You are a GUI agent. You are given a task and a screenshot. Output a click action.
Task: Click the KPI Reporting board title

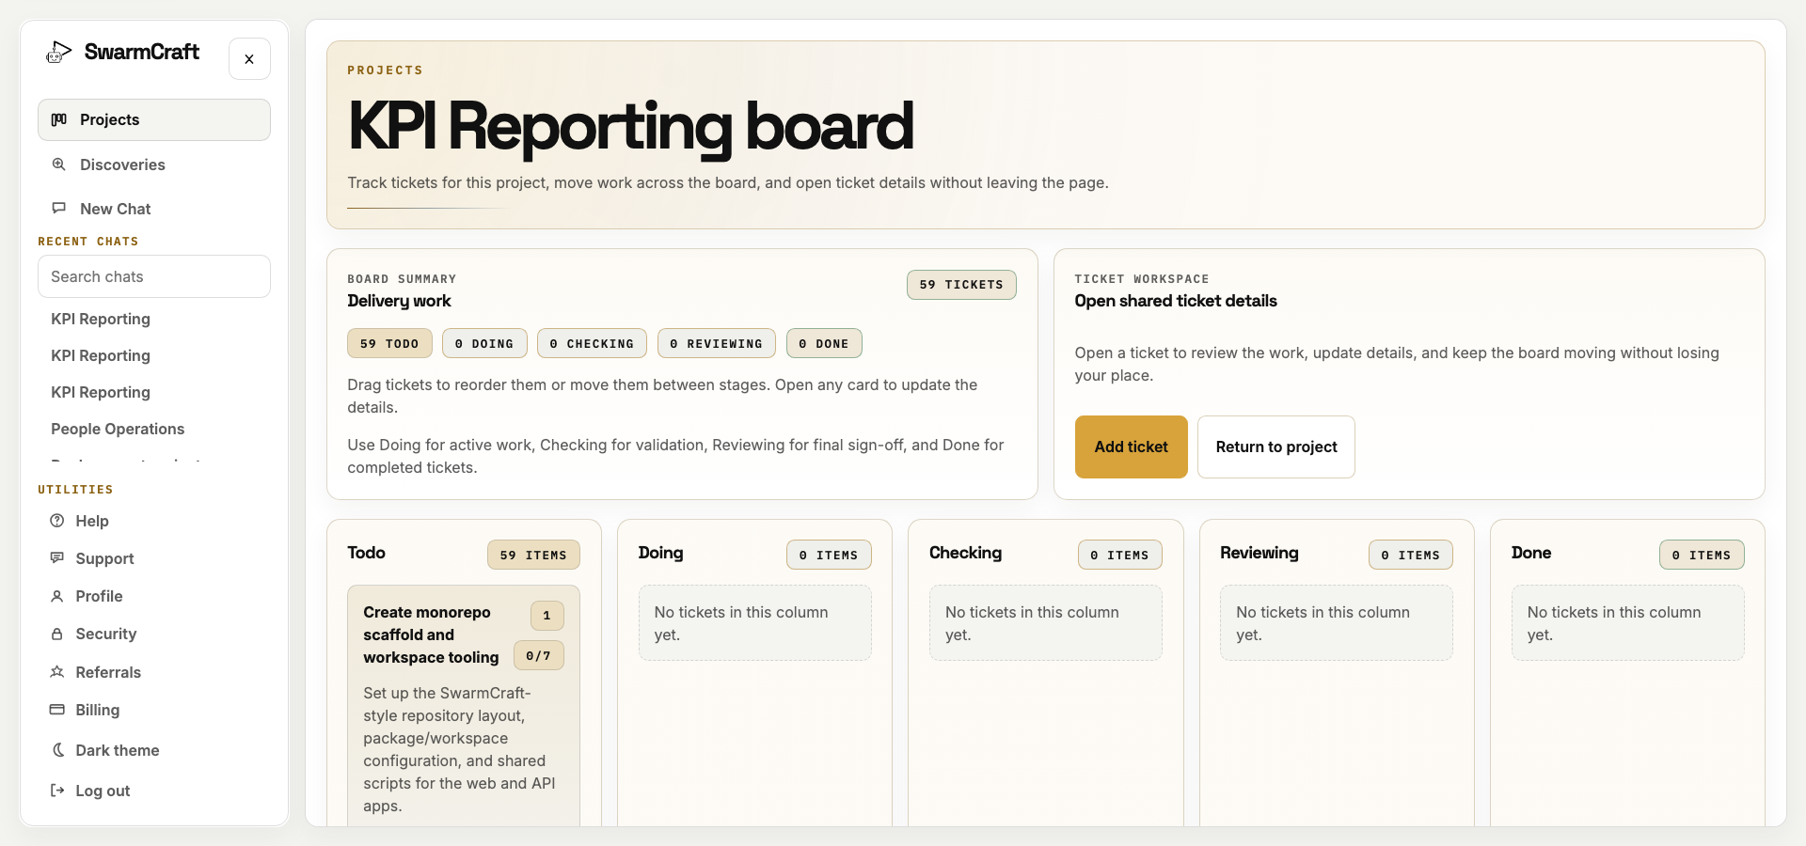[x=630, y=126]
